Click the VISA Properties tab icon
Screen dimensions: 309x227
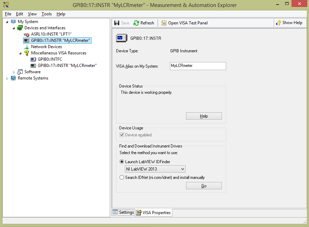(139, 213)
